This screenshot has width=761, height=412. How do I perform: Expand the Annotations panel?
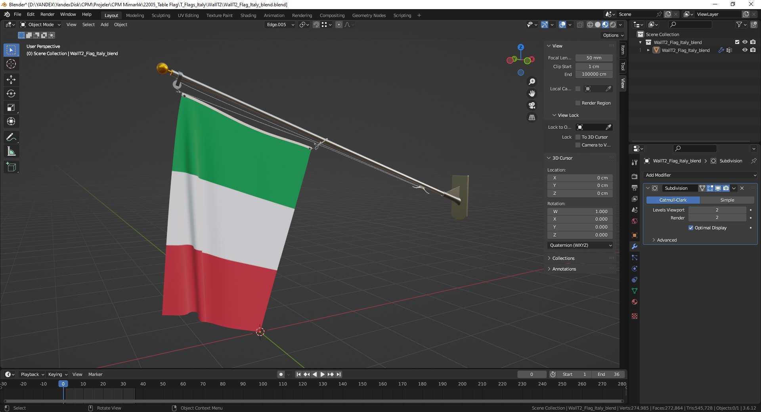pyautogui.click(x=564, y=269)
